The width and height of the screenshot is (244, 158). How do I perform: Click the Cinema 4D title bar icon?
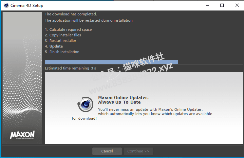pyautogui.click(x=6, y=6)
